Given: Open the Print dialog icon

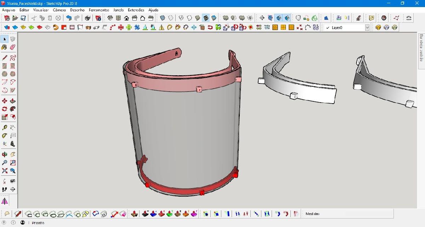Looking at the screenshot, I should [x=88, y=18].
